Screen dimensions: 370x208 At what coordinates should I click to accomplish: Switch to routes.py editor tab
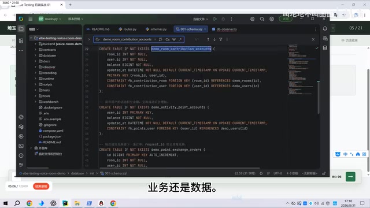coord(128,29)
